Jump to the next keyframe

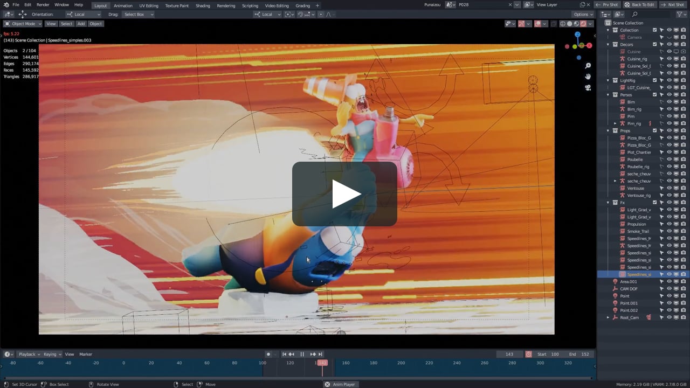coord(313,354)
